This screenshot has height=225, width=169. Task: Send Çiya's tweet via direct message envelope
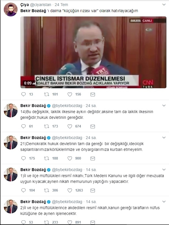pyautogui.click(x=93, y=94)
